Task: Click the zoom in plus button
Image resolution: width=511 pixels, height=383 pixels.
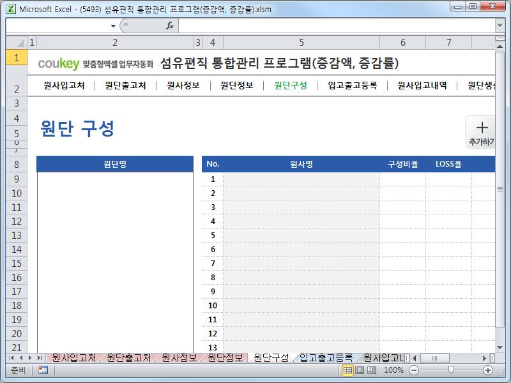Action: coord(488,370)
